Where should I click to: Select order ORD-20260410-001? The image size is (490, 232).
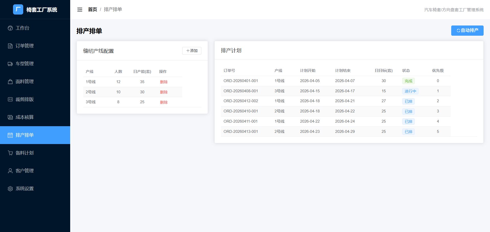[x=241, y=111]
